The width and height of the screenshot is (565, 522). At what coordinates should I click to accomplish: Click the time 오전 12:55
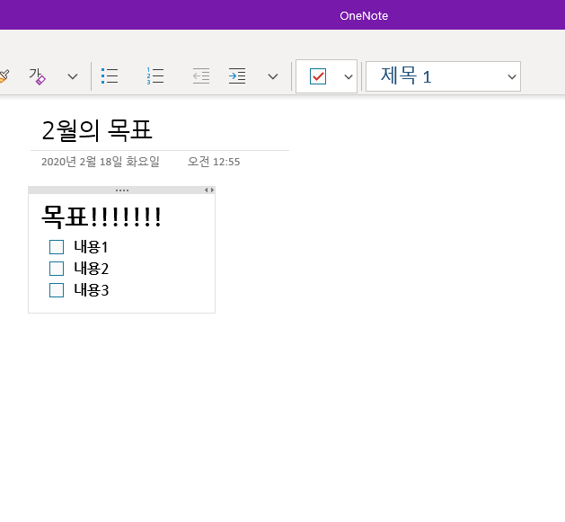214,162
